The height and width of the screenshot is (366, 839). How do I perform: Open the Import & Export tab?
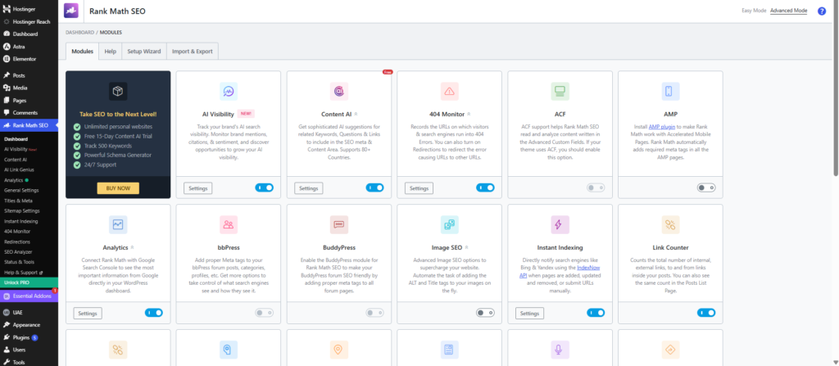click(192, 52)
